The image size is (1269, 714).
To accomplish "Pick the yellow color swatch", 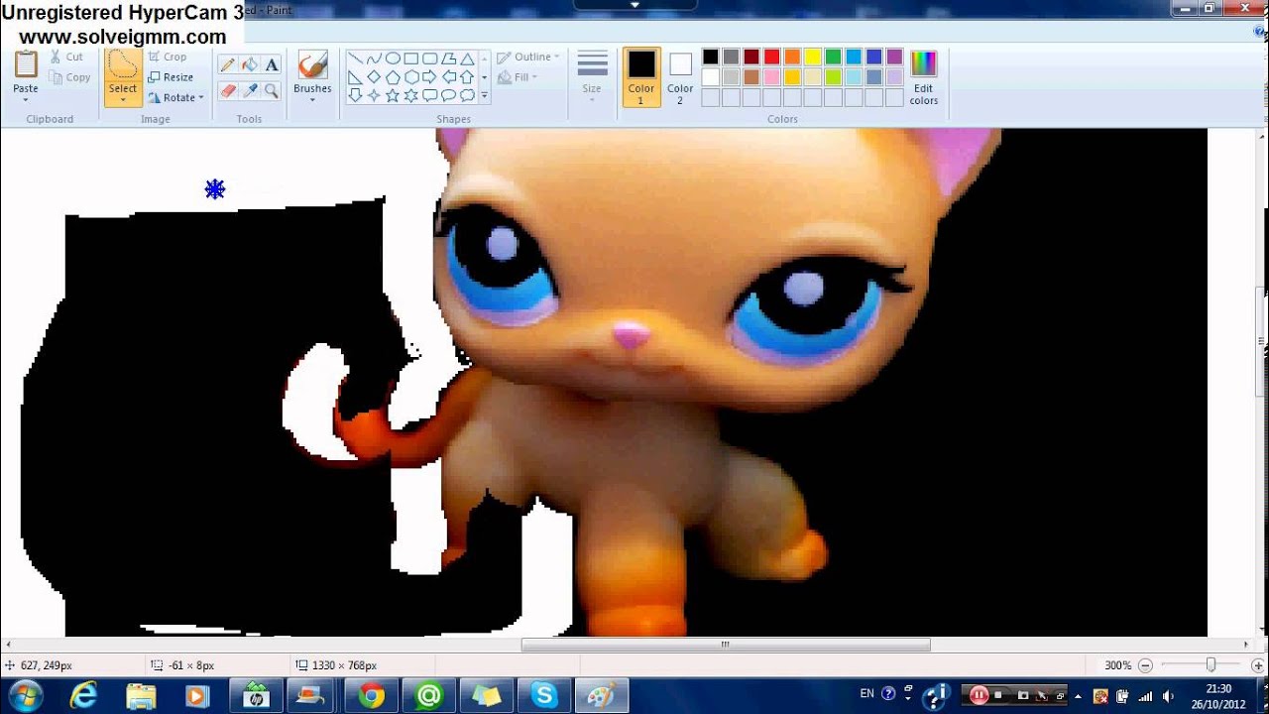I will tap(813, 57).
